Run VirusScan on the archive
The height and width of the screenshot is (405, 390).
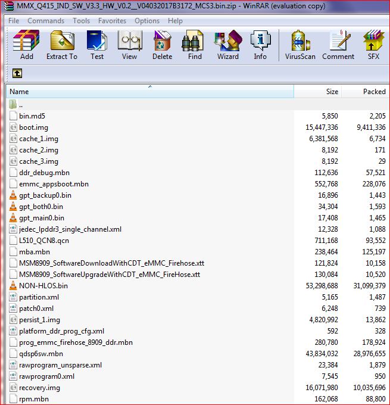(x=301, y=45)
